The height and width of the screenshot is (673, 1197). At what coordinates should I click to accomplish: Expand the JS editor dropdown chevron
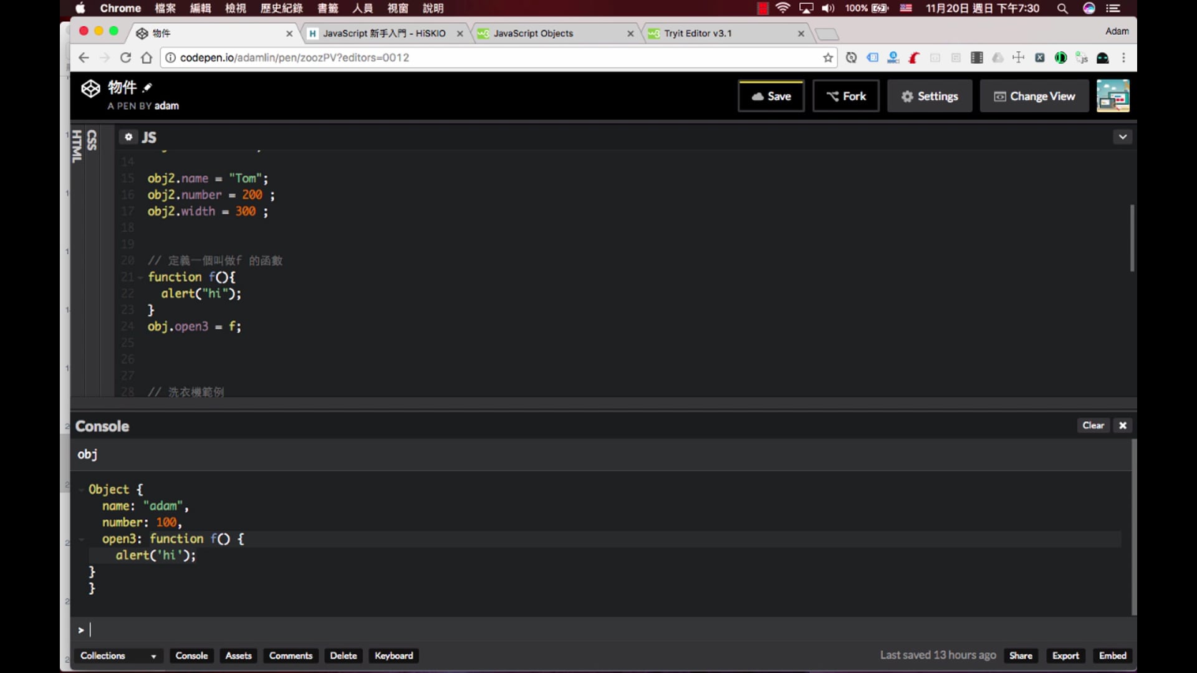coord(1123,137)
